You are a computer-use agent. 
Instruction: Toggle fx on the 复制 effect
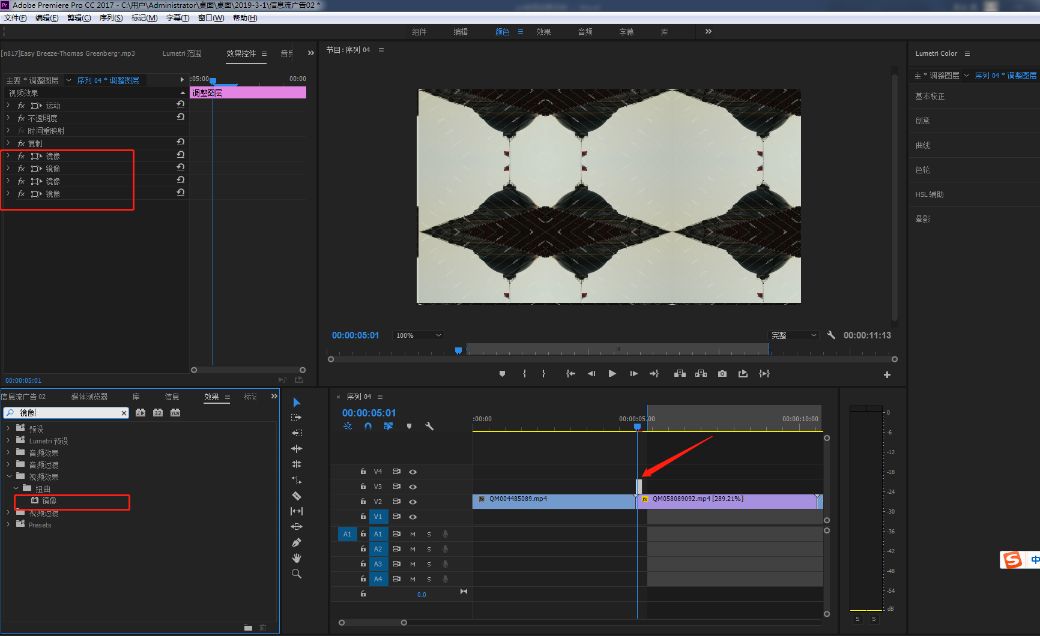coord(21,143)
